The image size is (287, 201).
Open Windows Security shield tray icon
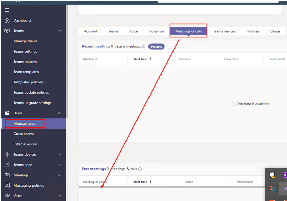pyautogui.click(x=272, y=175)
